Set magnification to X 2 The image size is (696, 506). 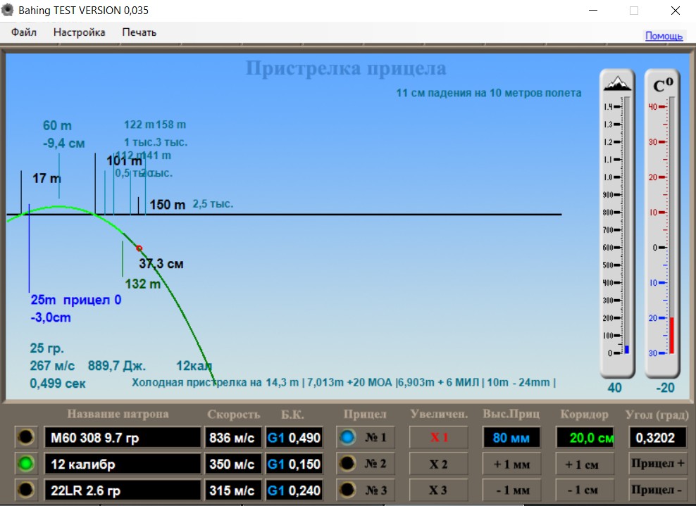coord(439,464)
